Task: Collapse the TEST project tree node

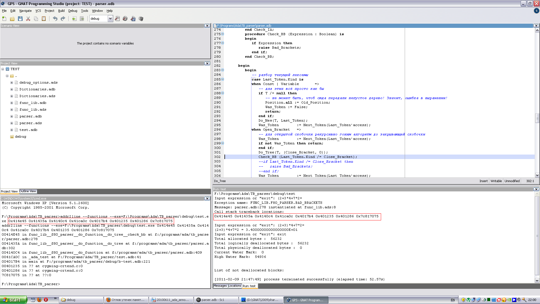Action: point(3,69)
